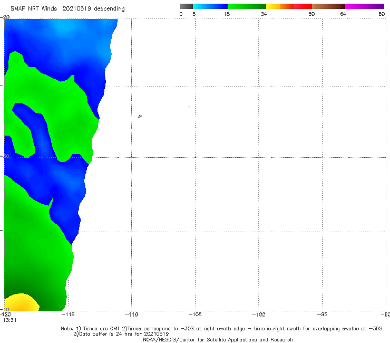Click the color bar label '50'
390x343 pixels.
point(311,14)
